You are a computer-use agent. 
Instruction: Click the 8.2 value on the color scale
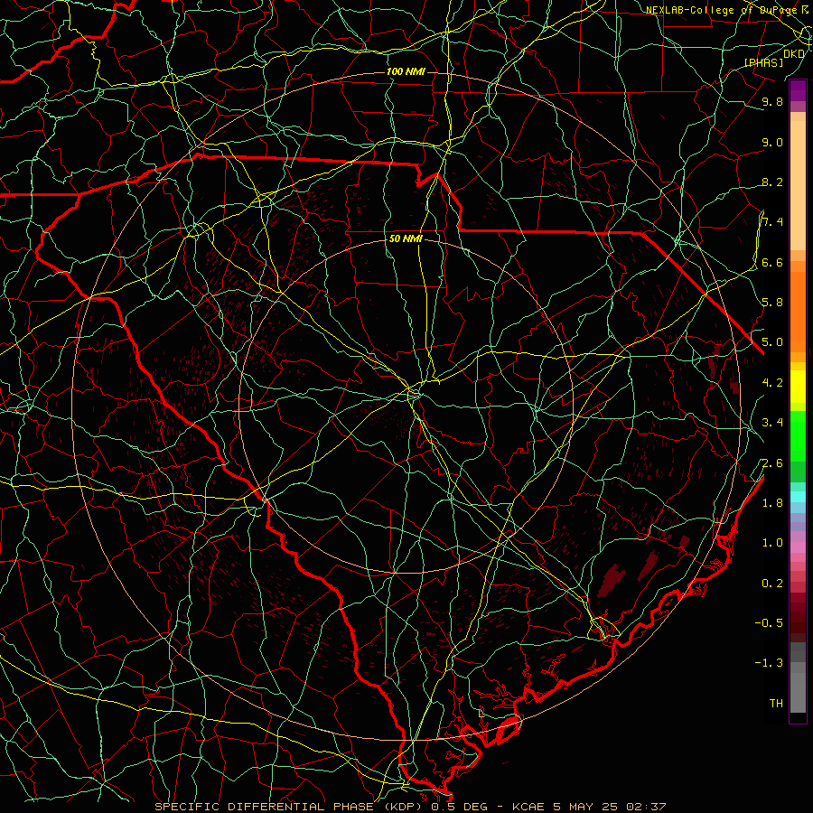pos(772,182)
